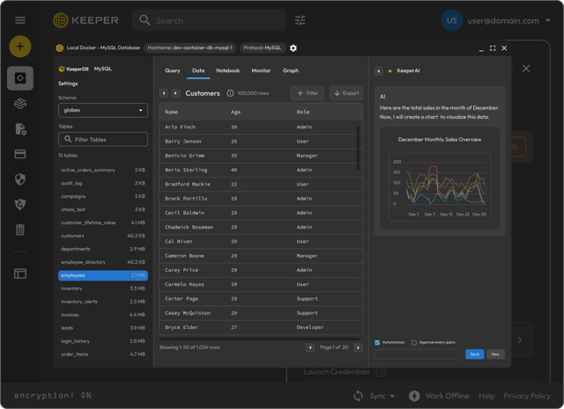Screen dimensions: 564x409
Task: Click the main Search field
Action: [209, 20]
